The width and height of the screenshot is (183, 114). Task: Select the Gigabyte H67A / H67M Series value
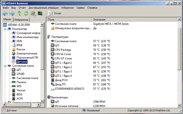tap(111, 24)
